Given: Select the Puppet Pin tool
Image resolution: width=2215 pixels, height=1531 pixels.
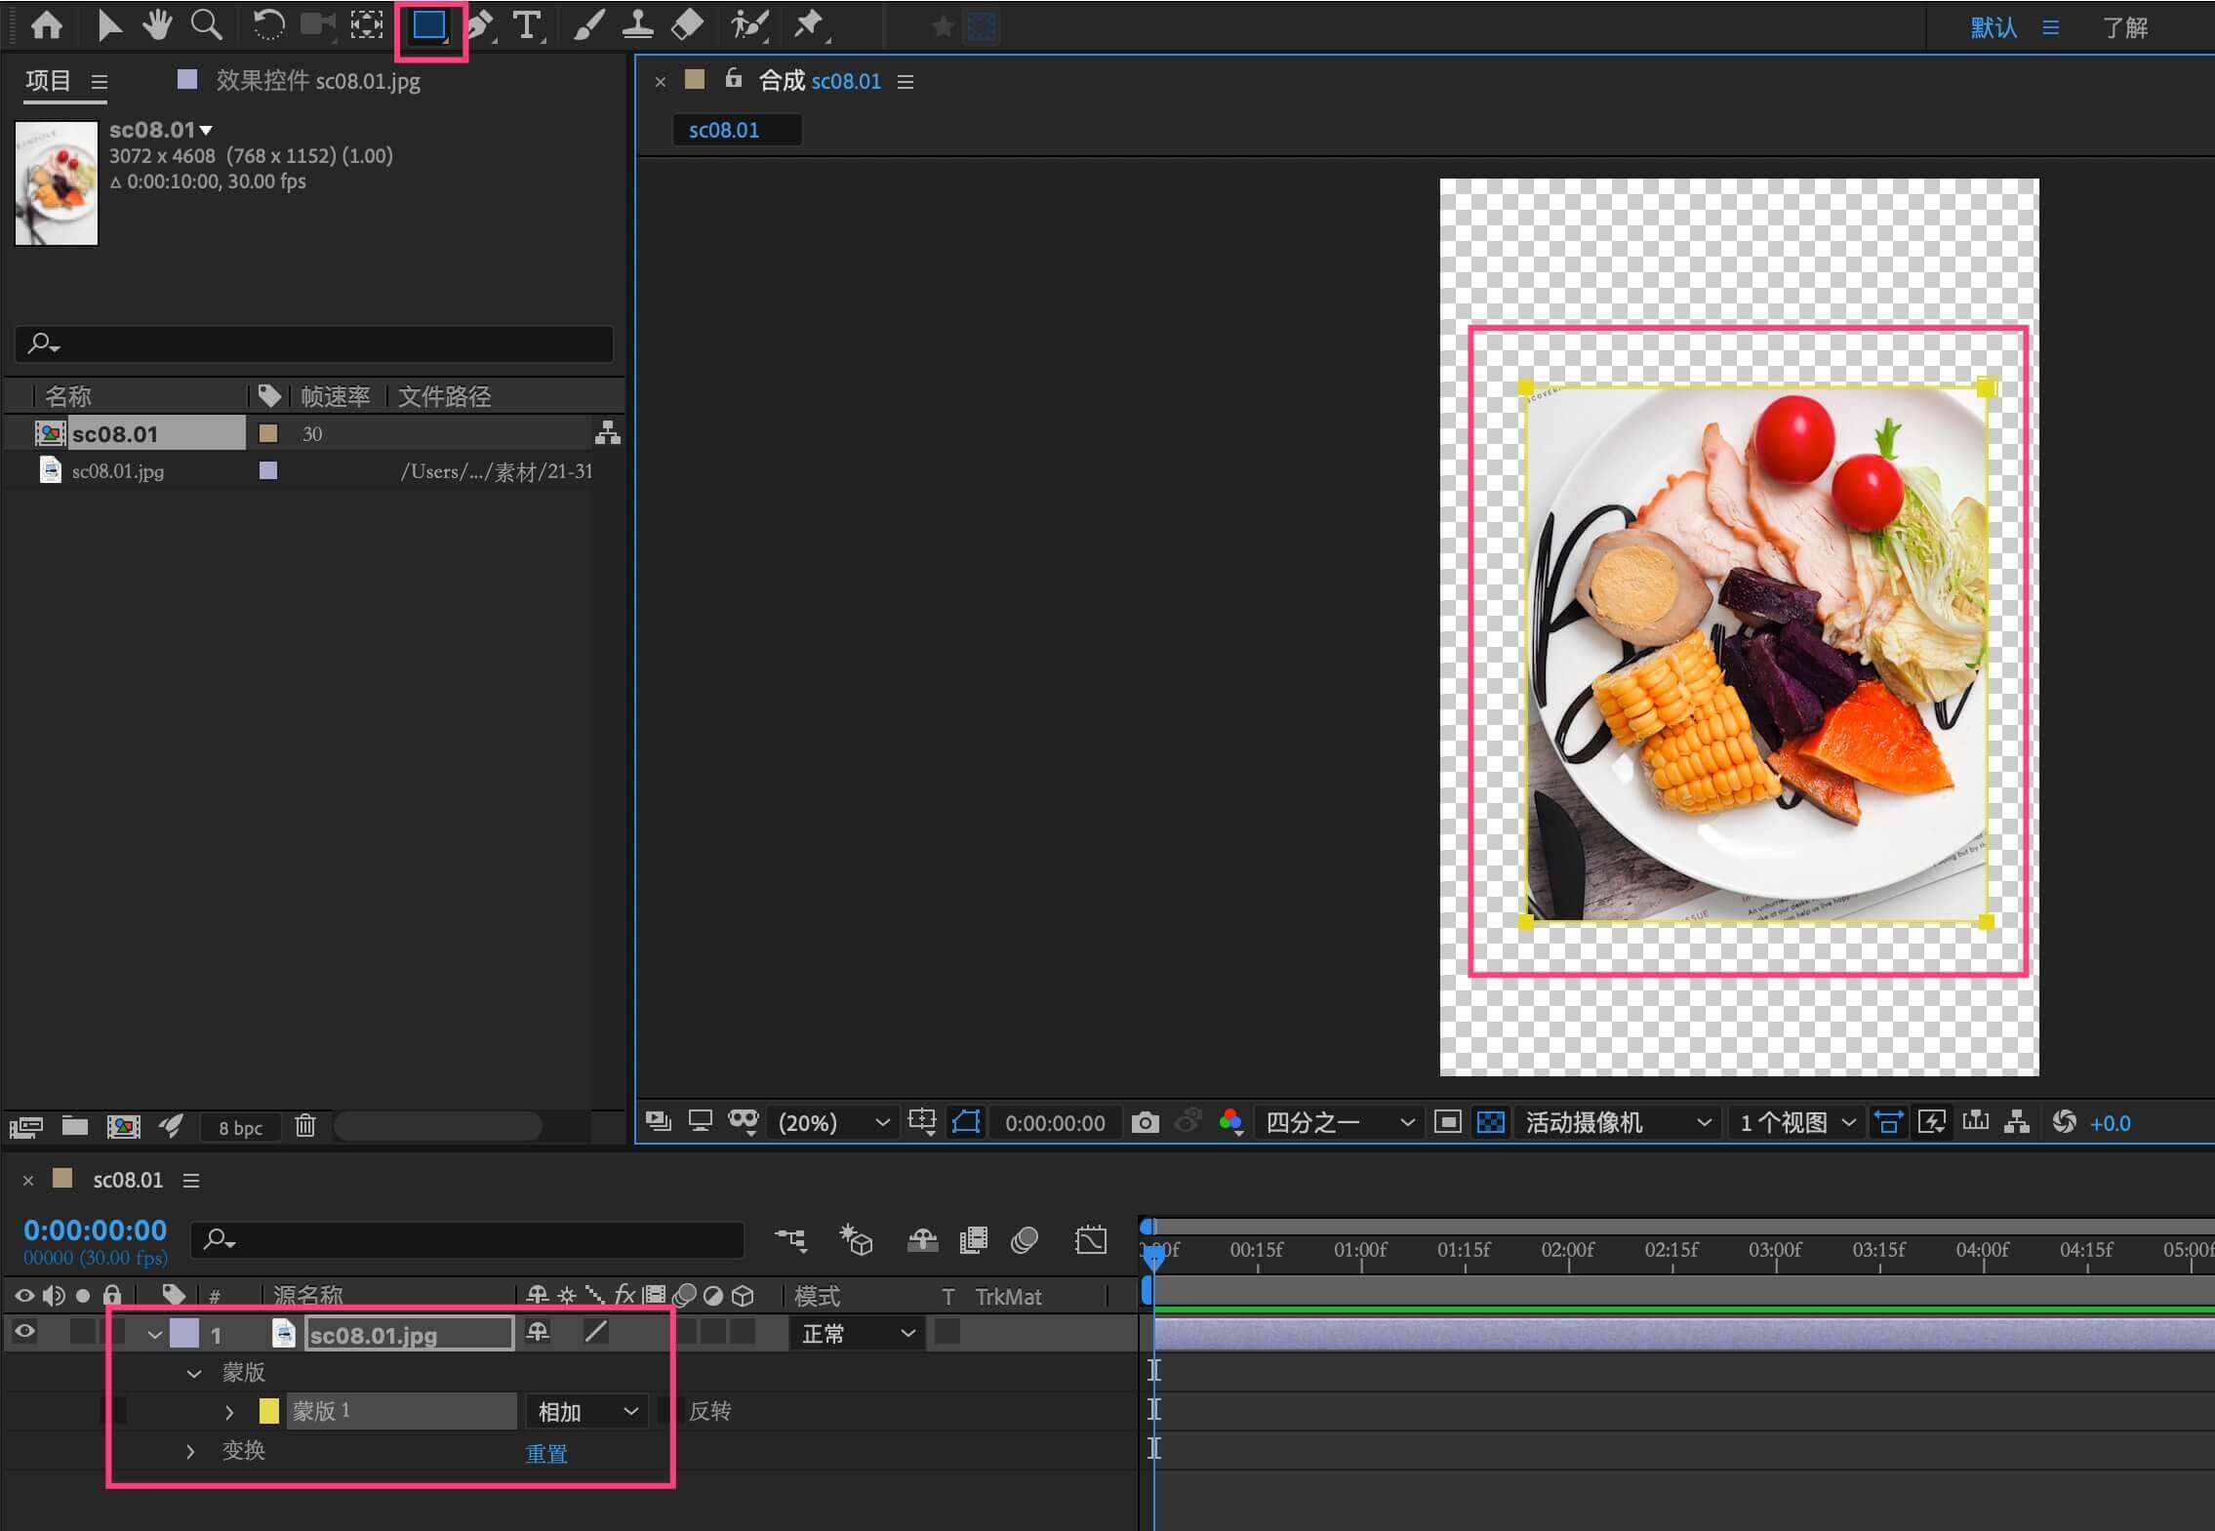Looking at the screenshot, I should click(808, 25).
